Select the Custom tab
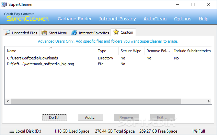This screenshot has width=217, height=135. click(x=123, y=32)
